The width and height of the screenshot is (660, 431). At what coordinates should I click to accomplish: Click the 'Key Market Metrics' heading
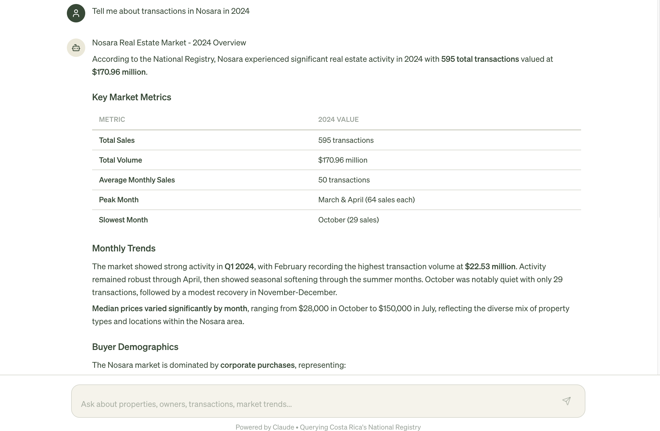(x=131, y=97)
